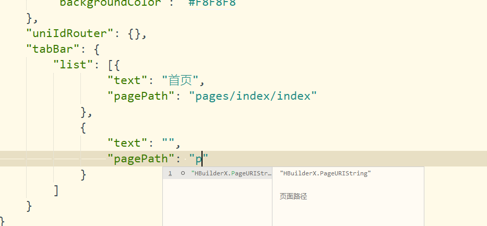Click the "pagePath" key beside "pages/index/index"

[x=142, y=96]
